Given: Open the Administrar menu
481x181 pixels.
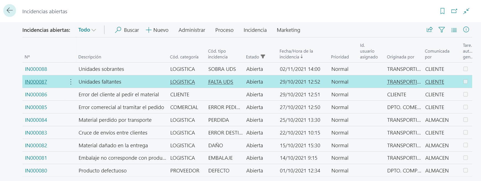Looking at the screenshot, I should click(x=192, y=30).
